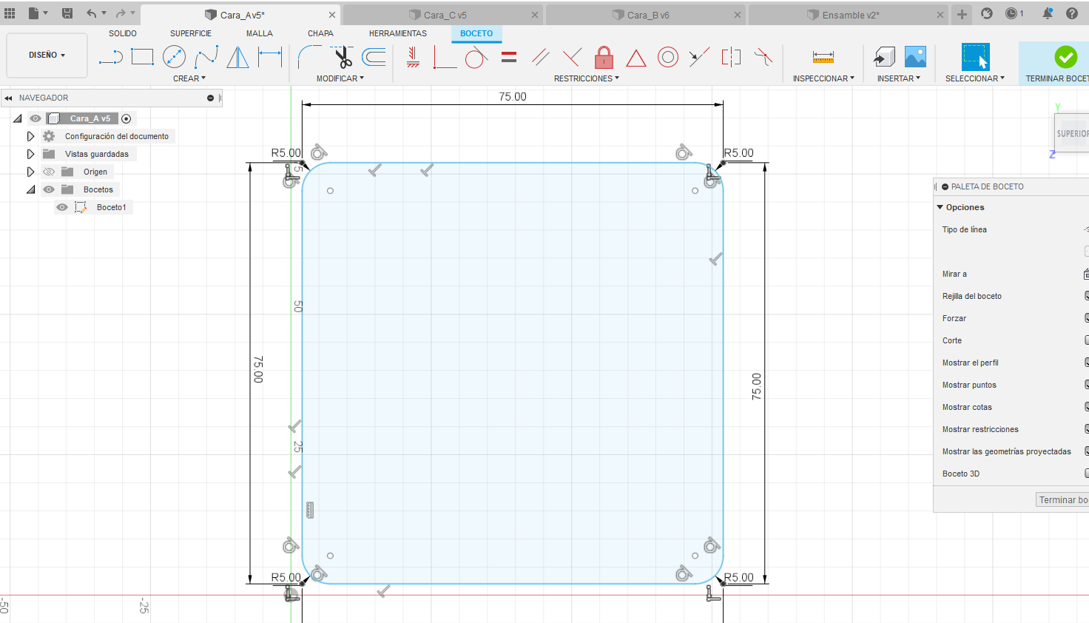1089x623 pixels.
Task: Select the Circle sketch tool
Action: pyautogui.click(x=174, y=57)
